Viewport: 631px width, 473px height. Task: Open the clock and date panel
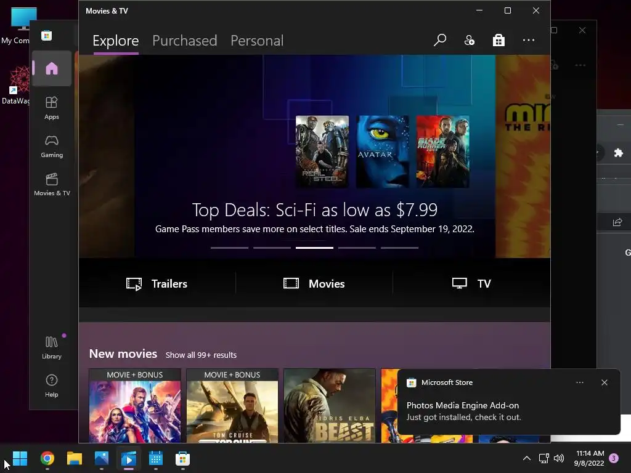(x=590, y=458)
